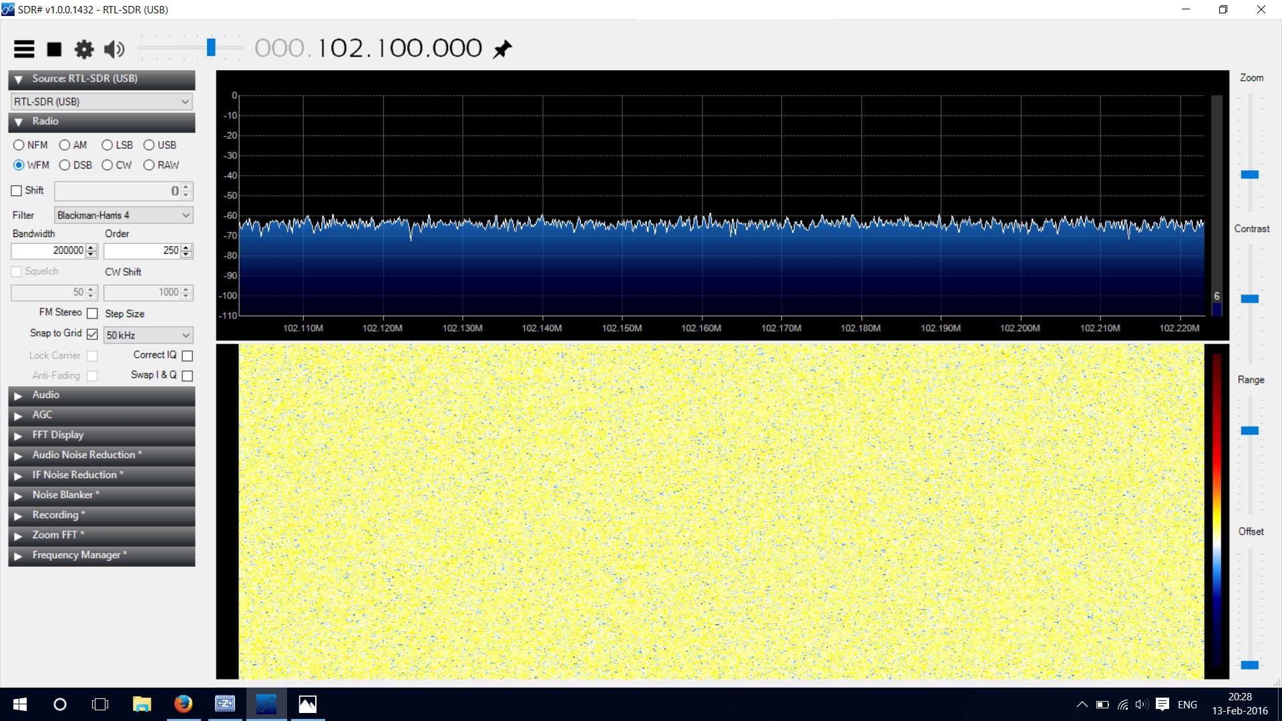The height and width of the screenshot is (721, 1282).
Task: Increase Bandwidth using the stepper arrow
Action: pos(91,248)
